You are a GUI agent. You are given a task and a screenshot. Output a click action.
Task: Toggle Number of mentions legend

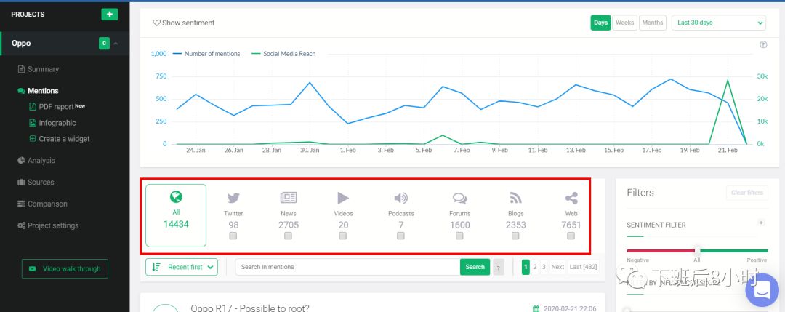point(206,54)
